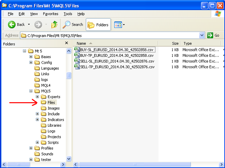
Task: Click Excel icon of SELL-TP_EURUSD csv file
Action: [77, 67]
